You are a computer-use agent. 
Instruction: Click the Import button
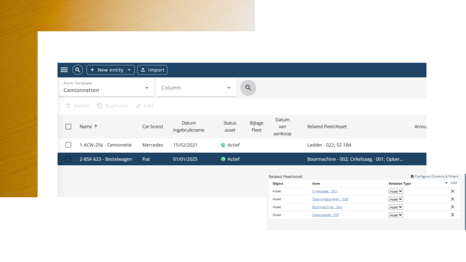(x=152, y=70)
